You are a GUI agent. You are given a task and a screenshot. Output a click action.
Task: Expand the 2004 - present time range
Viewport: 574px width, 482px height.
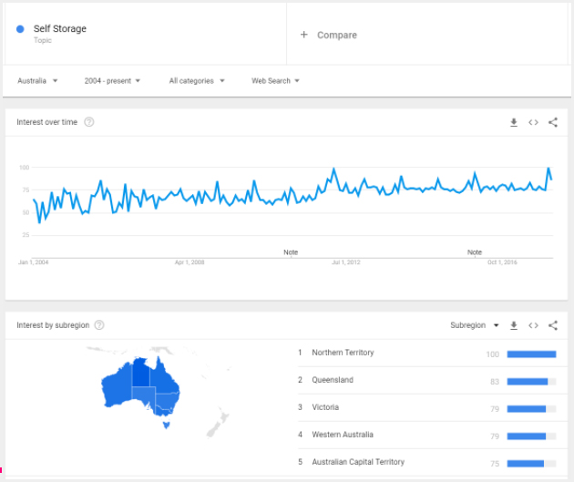click(x=112, y=80)
